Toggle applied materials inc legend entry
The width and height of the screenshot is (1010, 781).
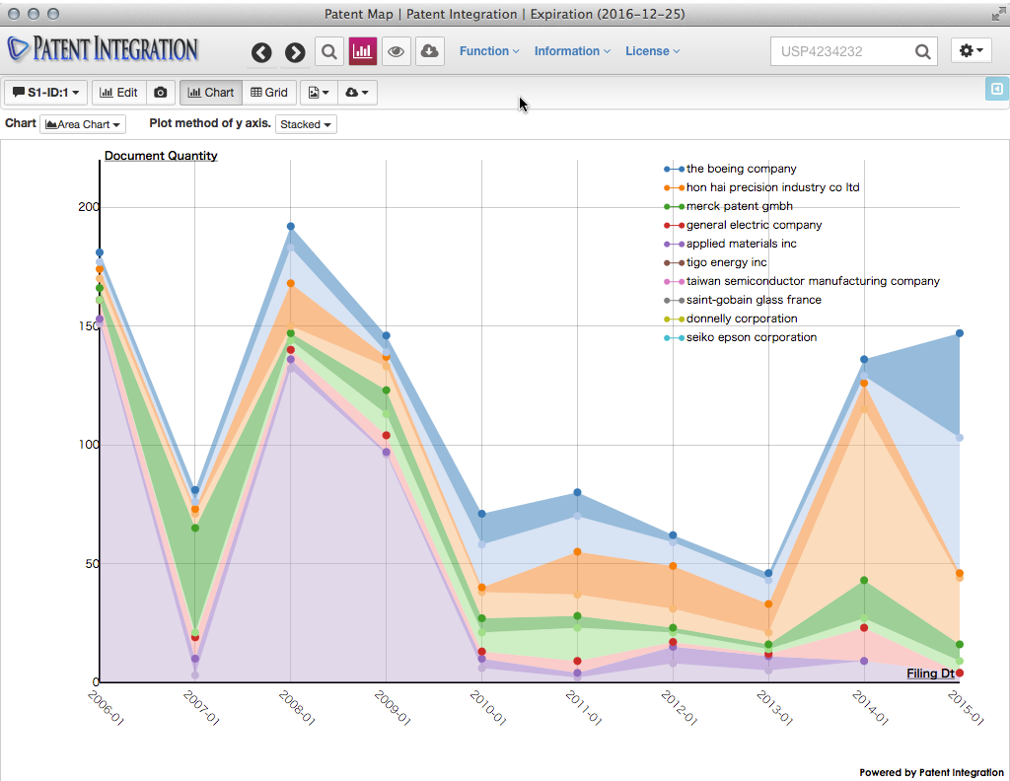[x=731, y=244]
